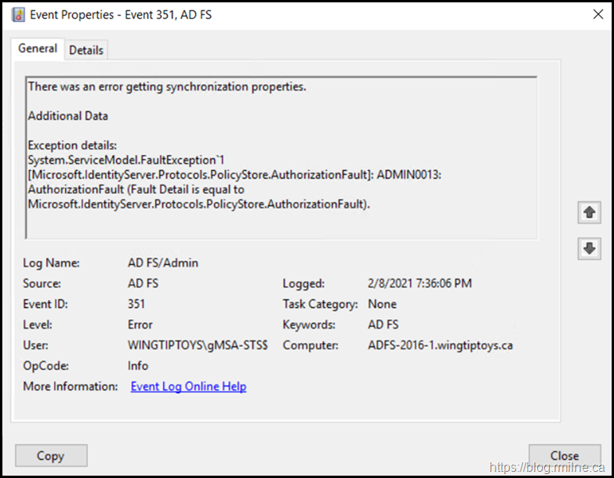Click the OpCode value Info
614x478 pixels.
coord(139,366)
